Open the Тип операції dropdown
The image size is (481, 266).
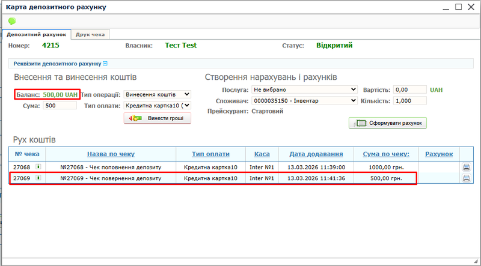(x=156, y=94)
